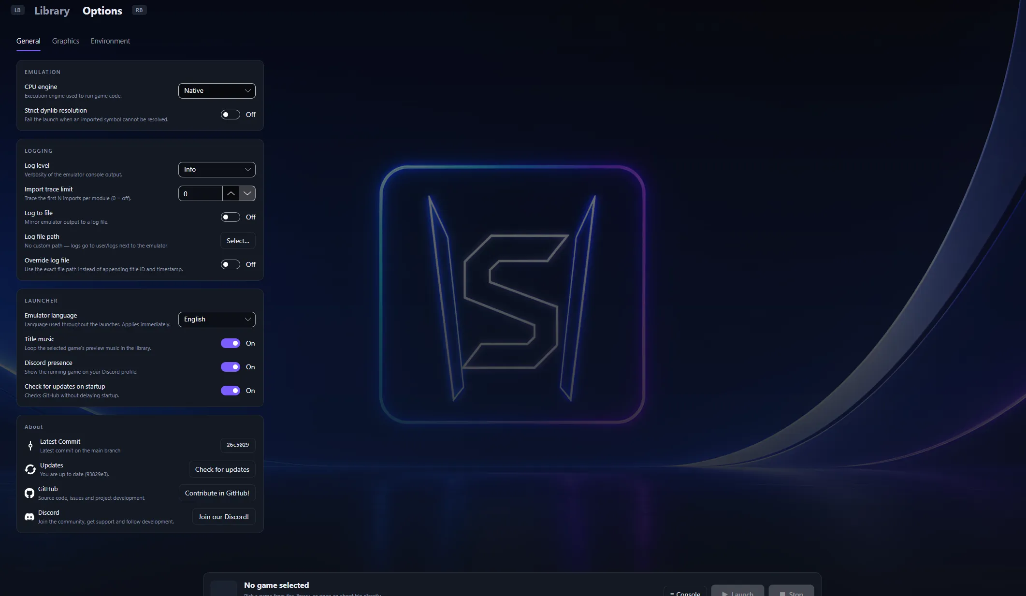Decrease the Import trace limit value

click(247, 193)
